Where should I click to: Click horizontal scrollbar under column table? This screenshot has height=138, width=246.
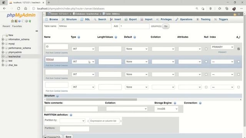click(x=91, y=100)
